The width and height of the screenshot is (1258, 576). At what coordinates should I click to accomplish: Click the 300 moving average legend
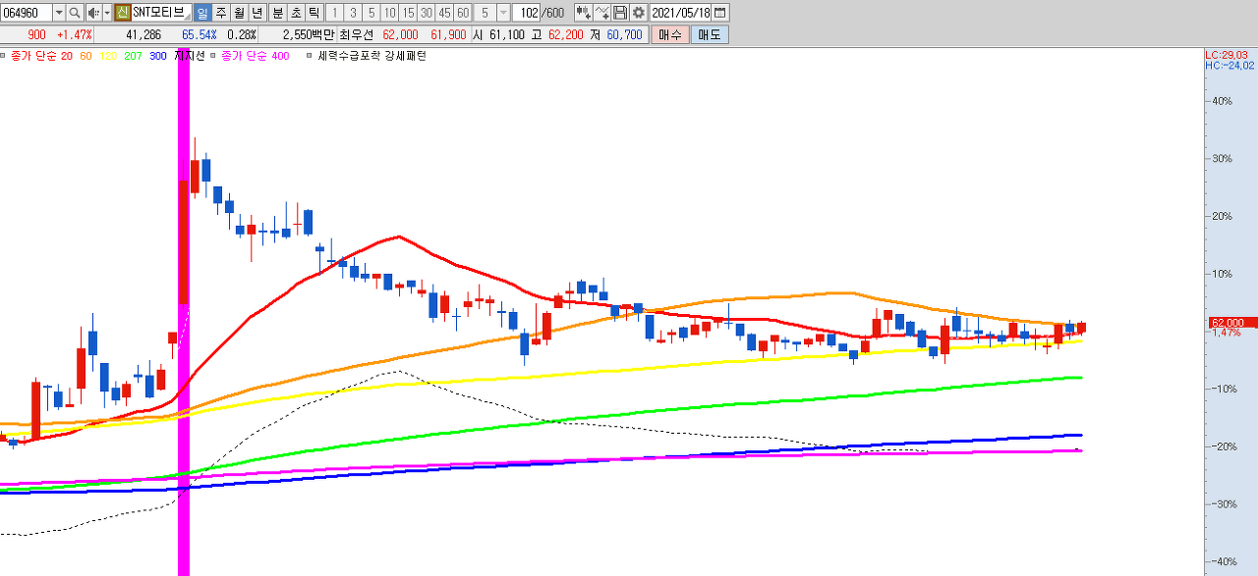click(158, 56)
